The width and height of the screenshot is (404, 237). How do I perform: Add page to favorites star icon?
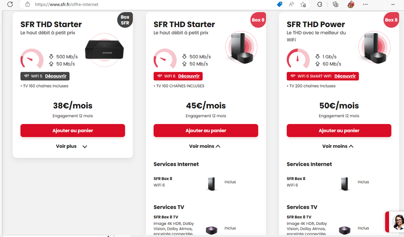pos(303,4)
